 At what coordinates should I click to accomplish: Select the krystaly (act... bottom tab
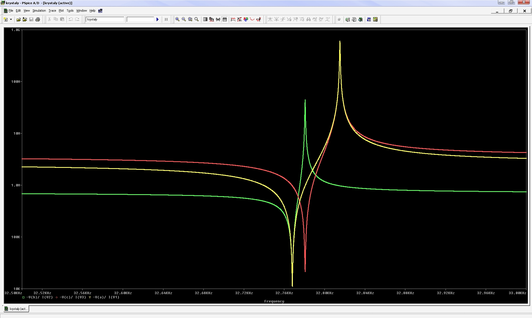click(x=16, y=309)
